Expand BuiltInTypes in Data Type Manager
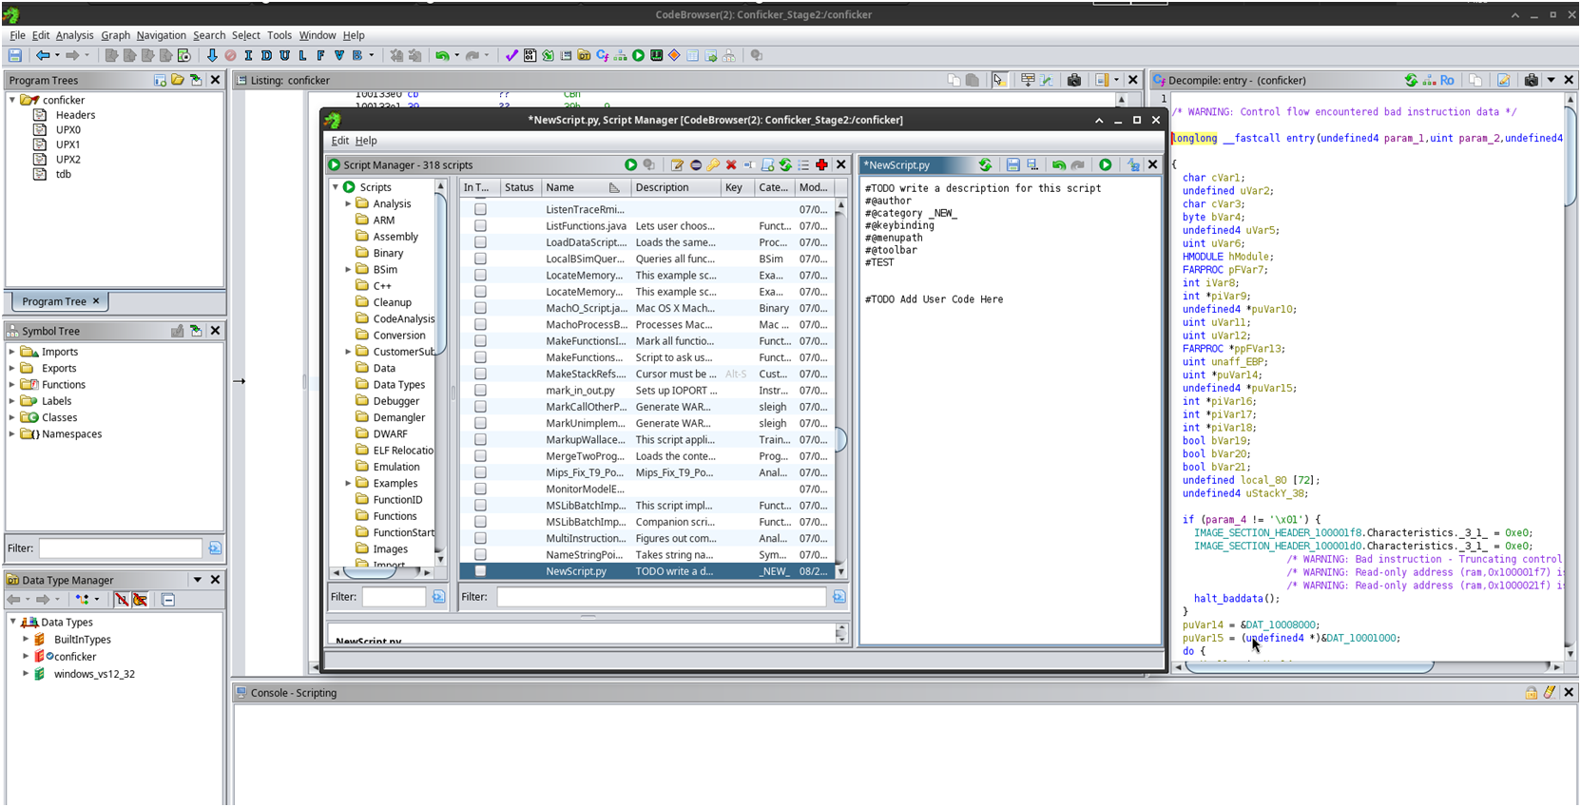Screen dimensions: 1581x807 26,640
